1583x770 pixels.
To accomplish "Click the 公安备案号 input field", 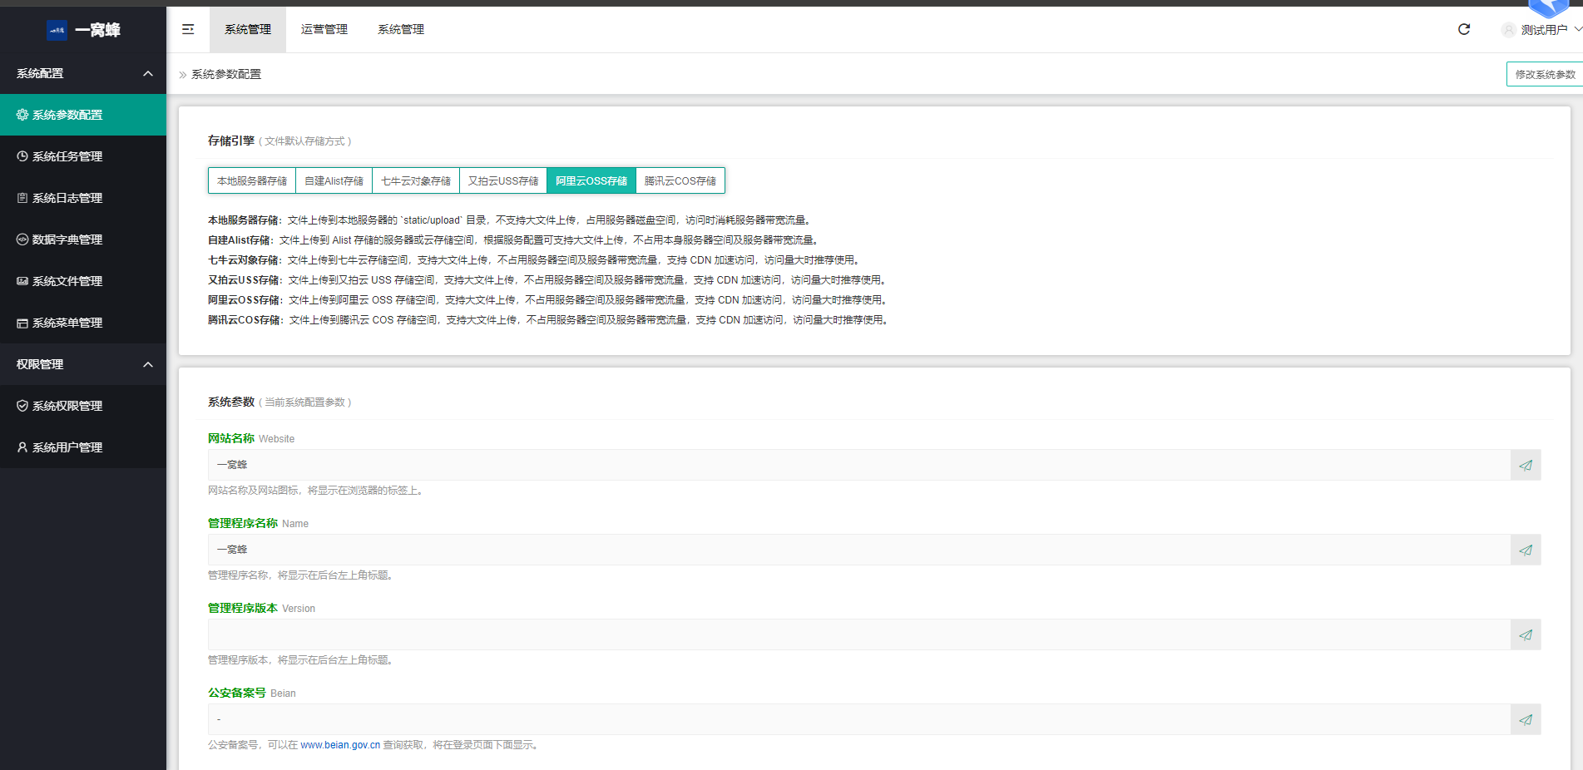I will [859, 719].
